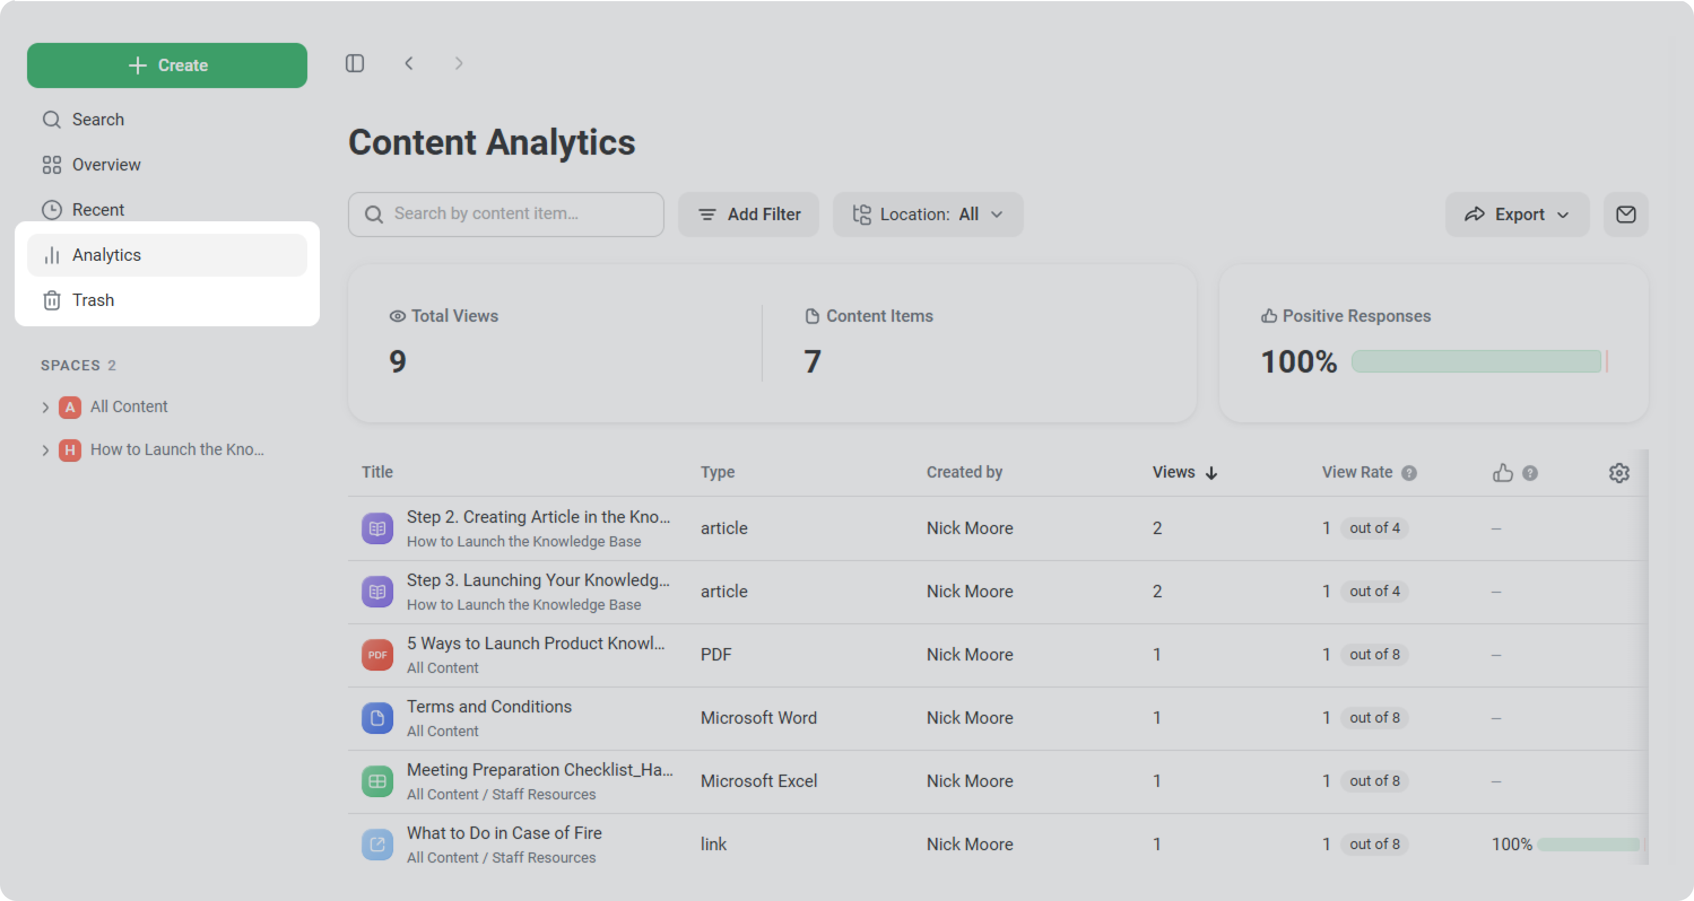Sort by Views column arrow
Image resolution: width=1694 pixels, height=901 pixels.
(x=1211, y=473)
